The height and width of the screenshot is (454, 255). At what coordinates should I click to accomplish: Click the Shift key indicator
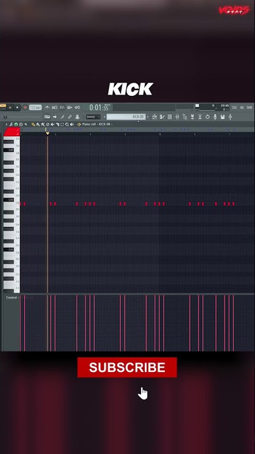(249, 107)
